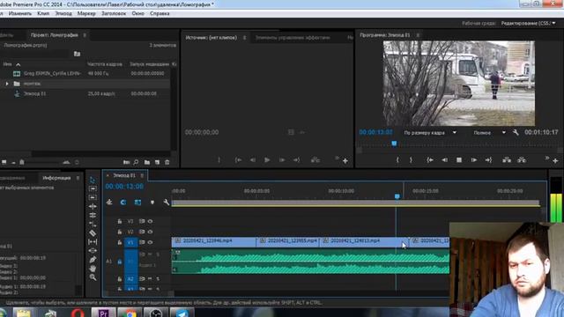Mark Out point in Program monitor
564x317 pixels.
point(411,160)
